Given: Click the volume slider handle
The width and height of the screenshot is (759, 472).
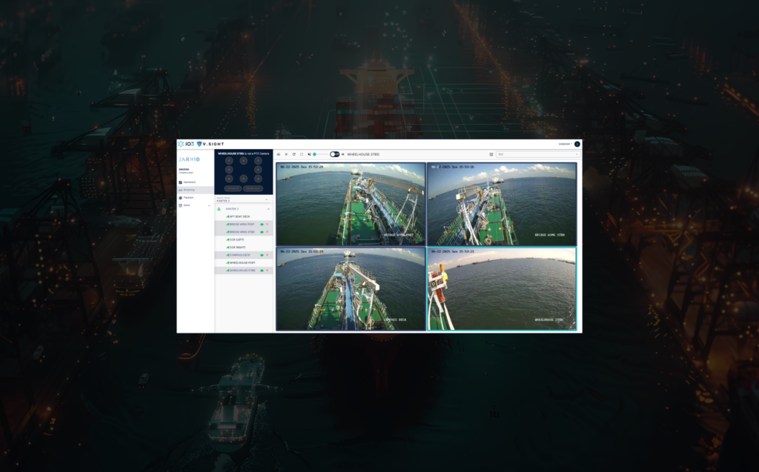Looking at the screenshot, I should (315, 154).
